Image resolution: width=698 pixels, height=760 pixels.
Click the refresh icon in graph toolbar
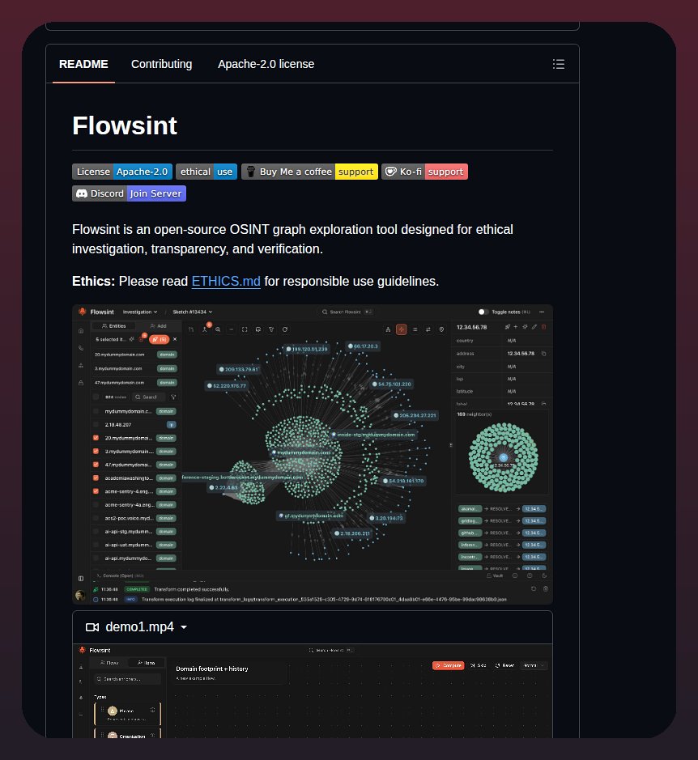coord(285,329)
